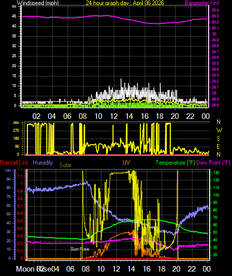Click the 14 hour label under bottom graph
This screenshot has width=232, height=276.
point(131,269)
